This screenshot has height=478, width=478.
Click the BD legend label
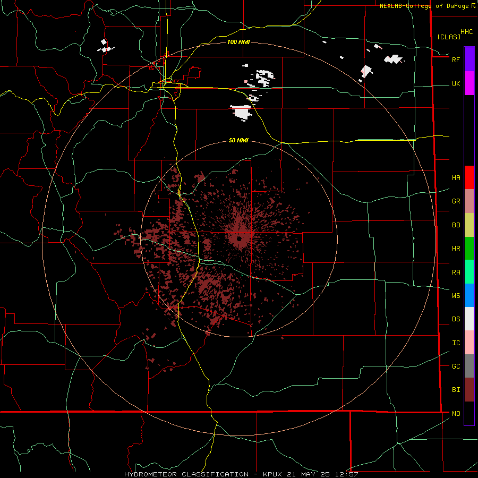tap(456, 225)
